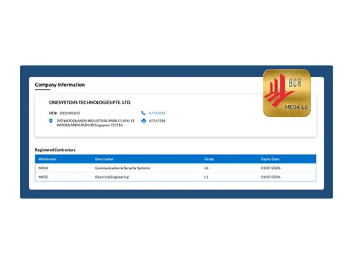Viewport: 353px width, 264px height.
Task: Click the gold BCA ME04 L6 badge
Action: [x=287, y=93]
